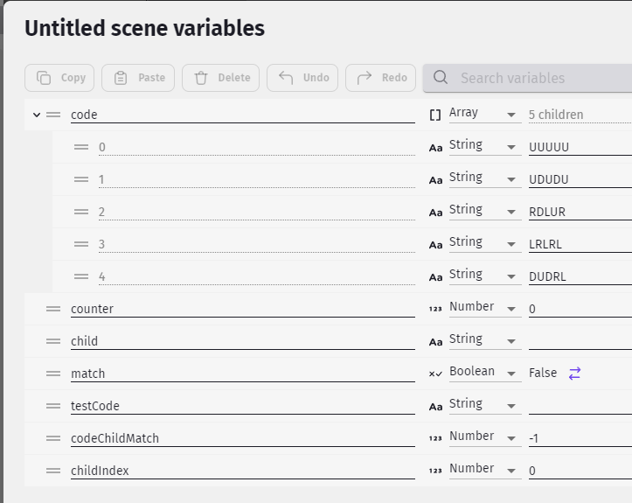Open the Number type dropdown for counter
This screenshot has height=503, width=632.
(485, 308)
